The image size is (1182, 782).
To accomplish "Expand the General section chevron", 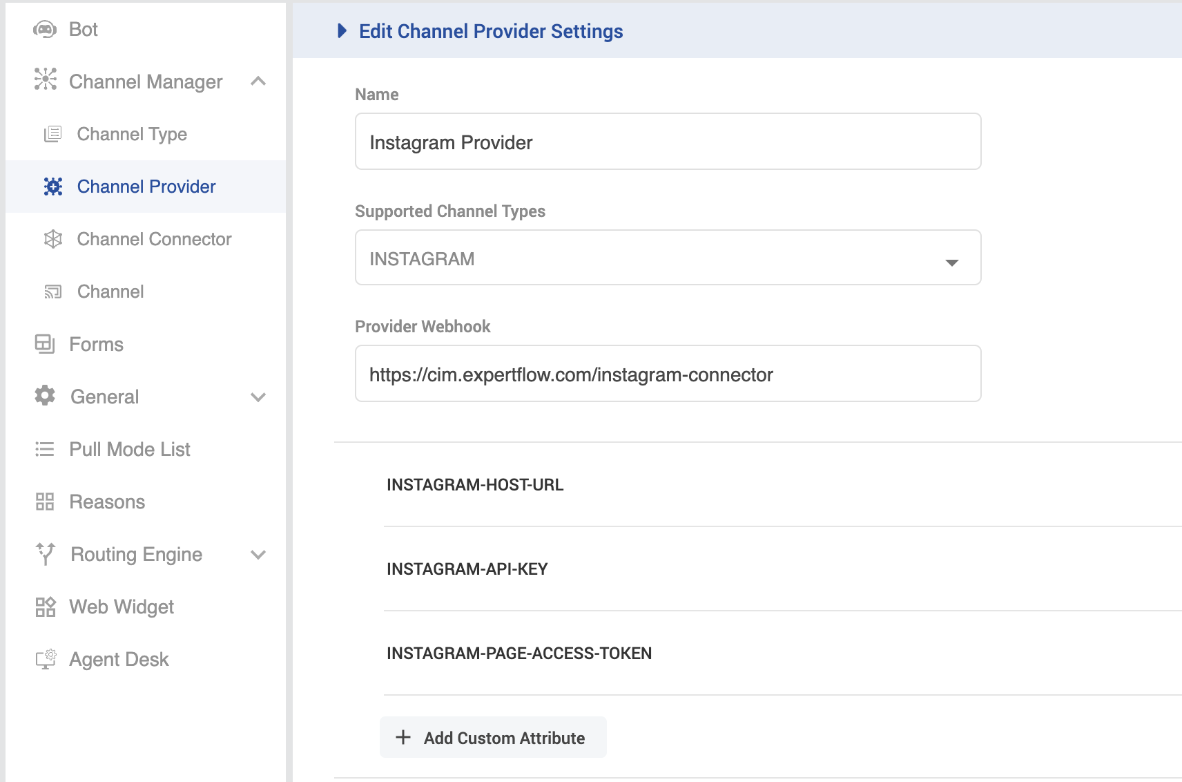I will pyautogui.click(x=258, y=397).
